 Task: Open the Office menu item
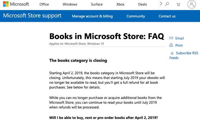tap(44, 4)
